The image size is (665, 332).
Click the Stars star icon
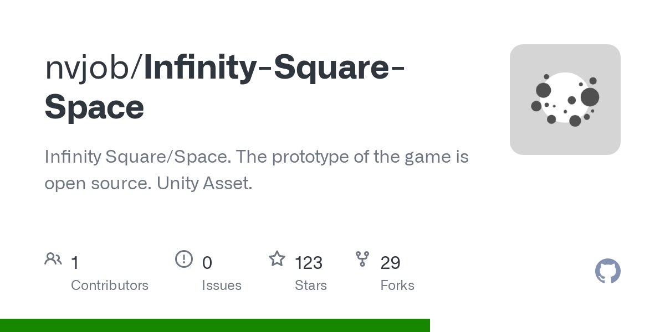(277, 258)
